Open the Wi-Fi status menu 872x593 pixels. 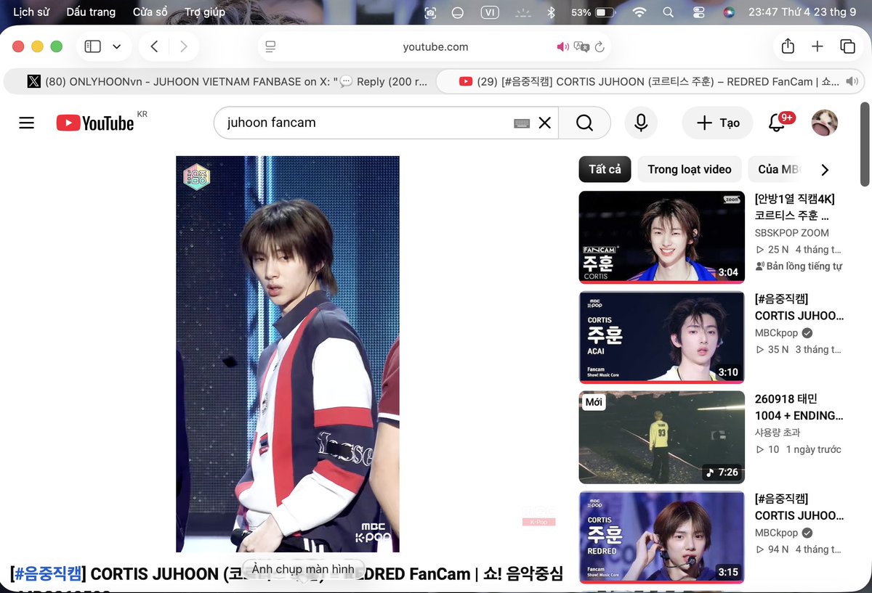click(639, 12)
